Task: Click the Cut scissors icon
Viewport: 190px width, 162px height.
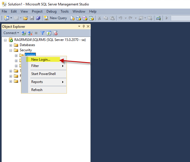Action: click(x=99, y=18)
